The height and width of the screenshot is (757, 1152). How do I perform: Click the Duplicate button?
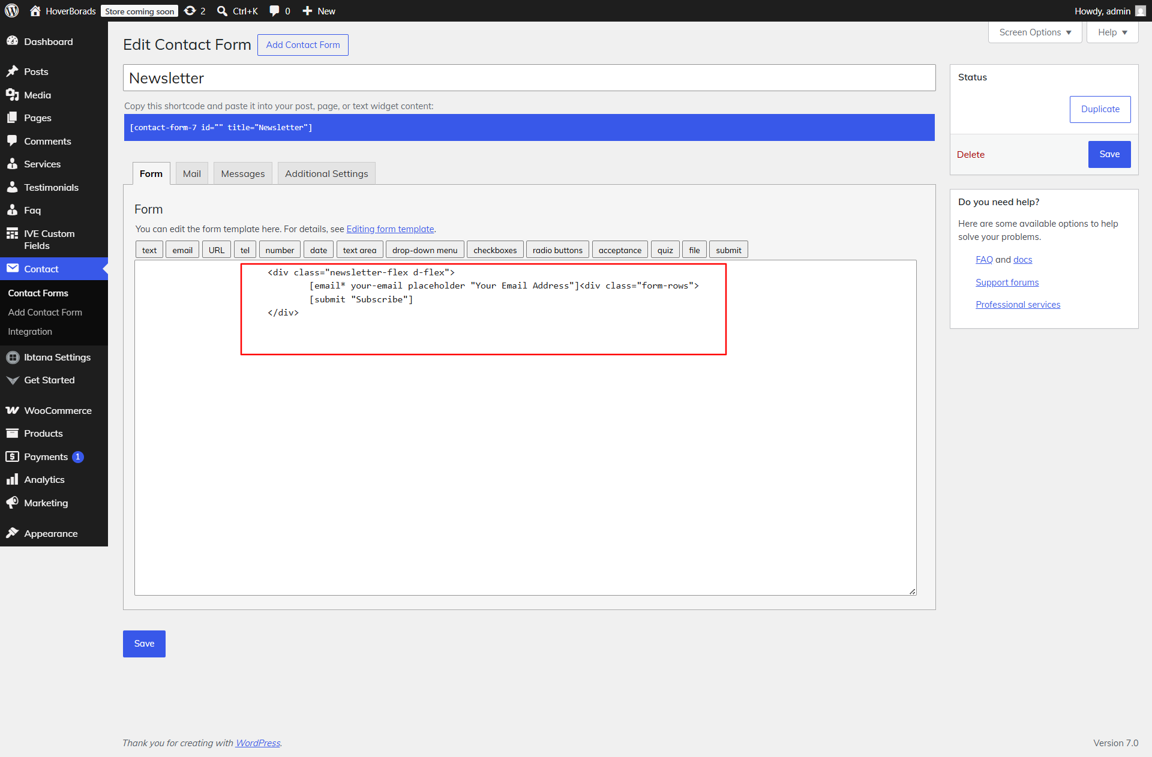click(1100, 109)
